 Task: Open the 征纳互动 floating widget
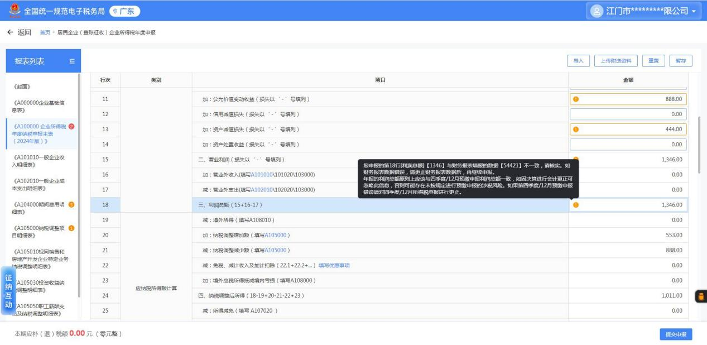click(8, 290)
